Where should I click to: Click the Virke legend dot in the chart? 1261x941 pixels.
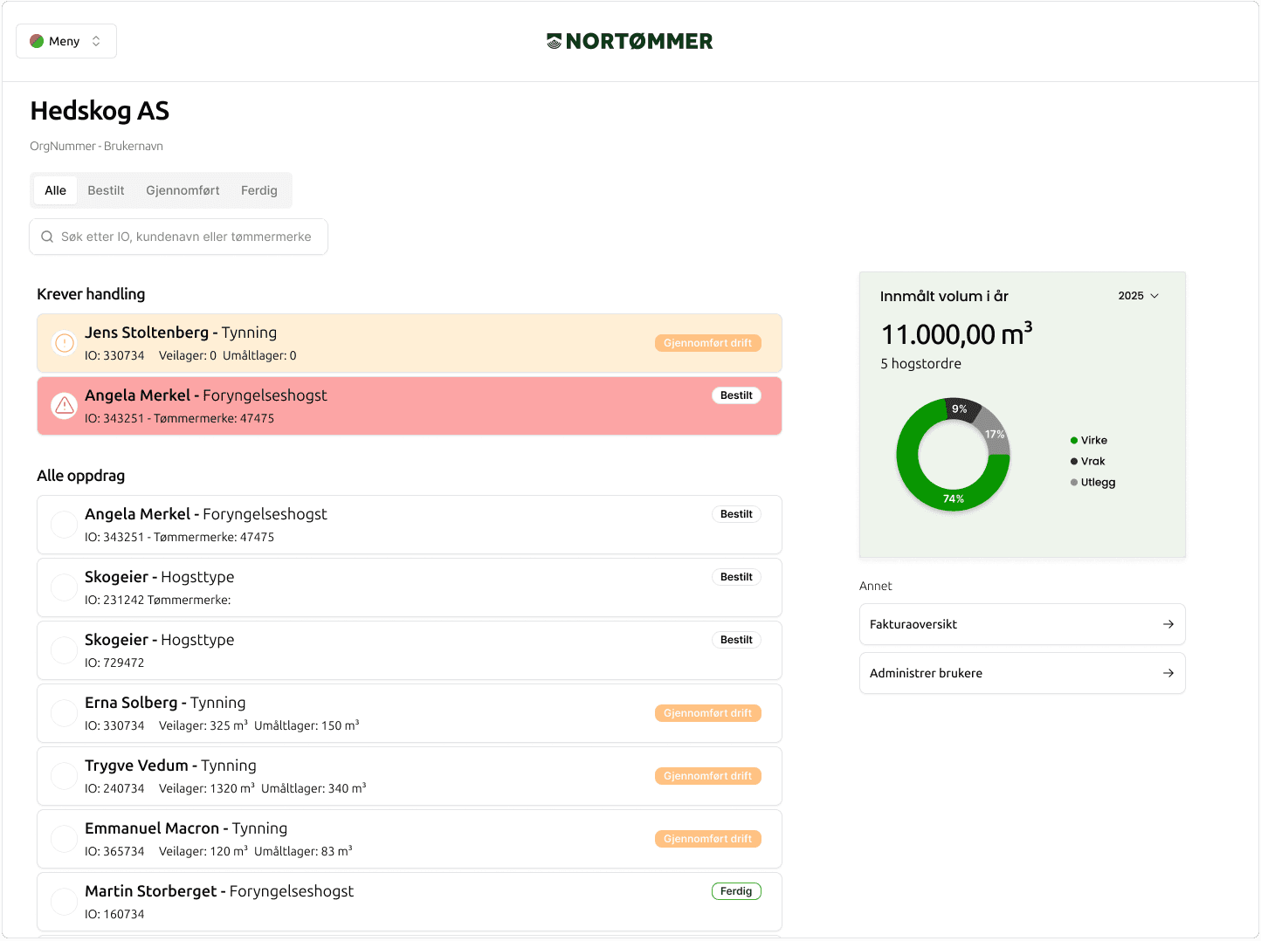point(1073,440)
